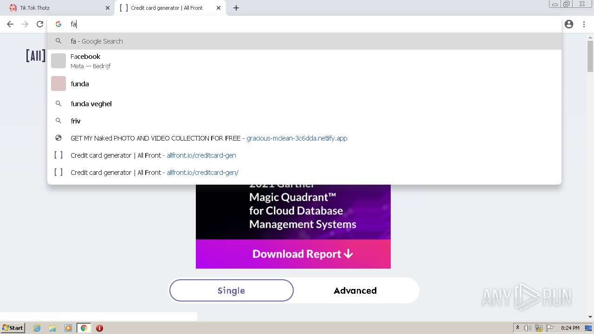Click the address bar containing 'fa'
The width and height of the screenshot is (594, 334).
pyautogui.click(x=304, y=24)
